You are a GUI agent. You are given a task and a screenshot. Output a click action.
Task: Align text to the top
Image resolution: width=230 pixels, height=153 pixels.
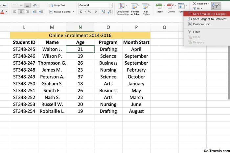[15, 5]
